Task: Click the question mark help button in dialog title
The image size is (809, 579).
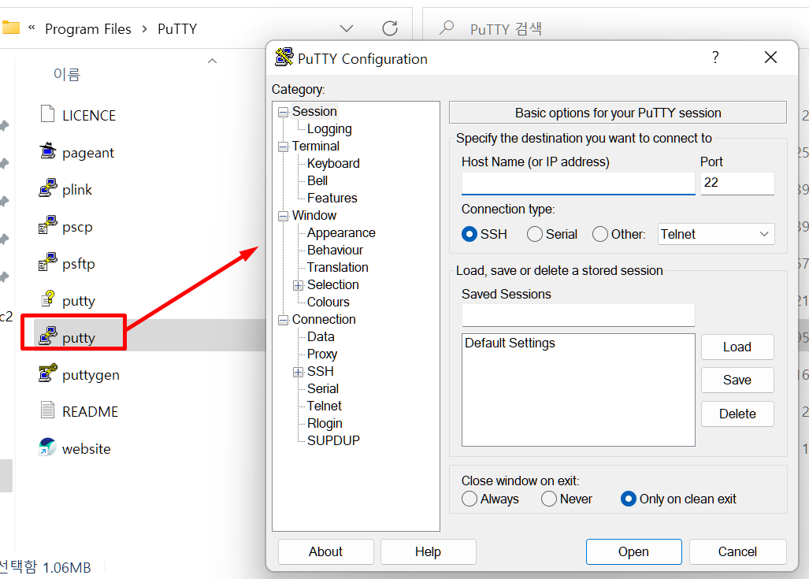Action: [x=715, y=58]
